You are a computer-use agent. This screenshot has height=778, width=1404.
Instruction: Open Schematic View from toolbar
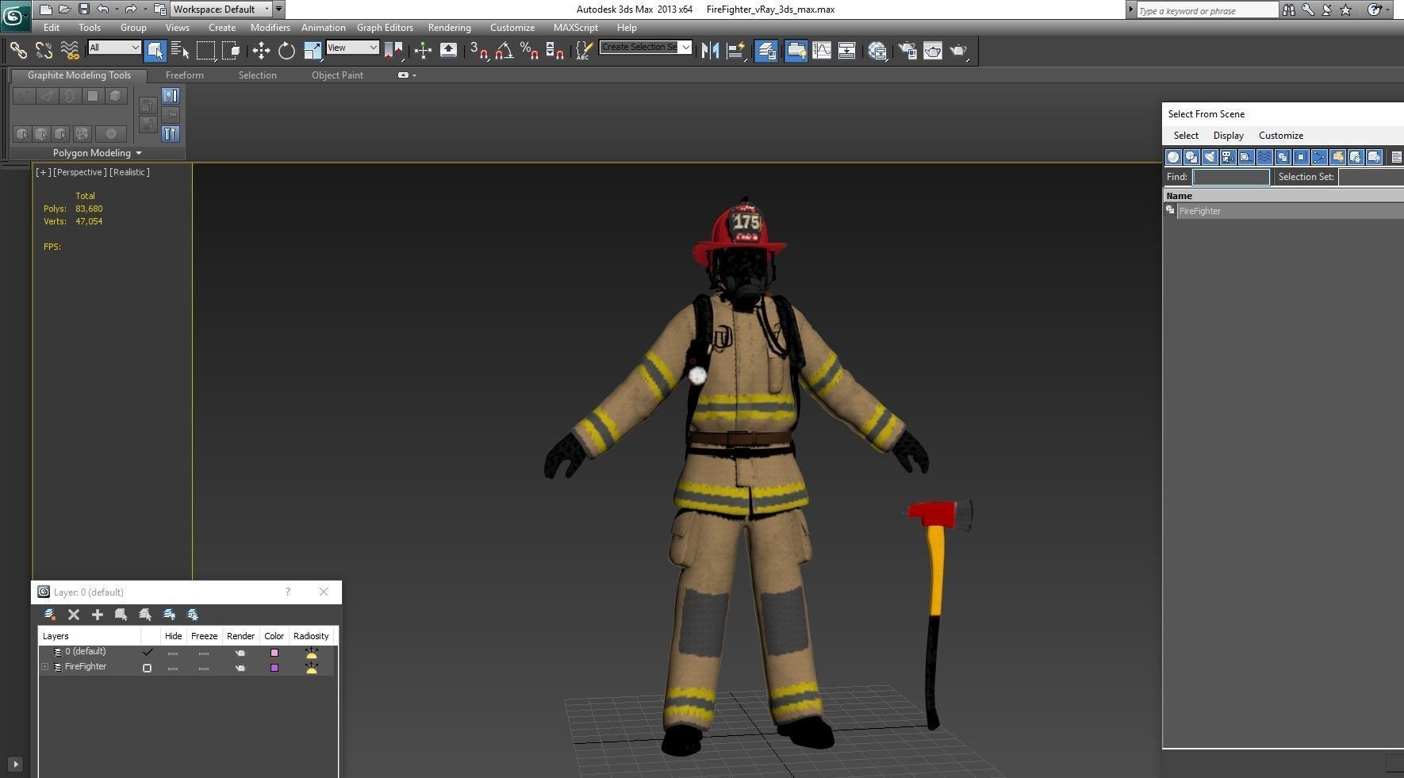(x=846, y=50)
